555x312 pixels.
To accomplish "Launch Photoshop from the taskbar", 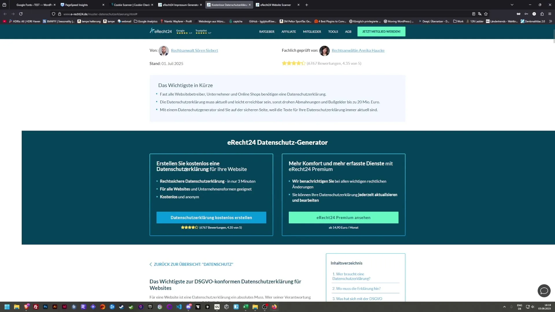I will tap(45, 307).
